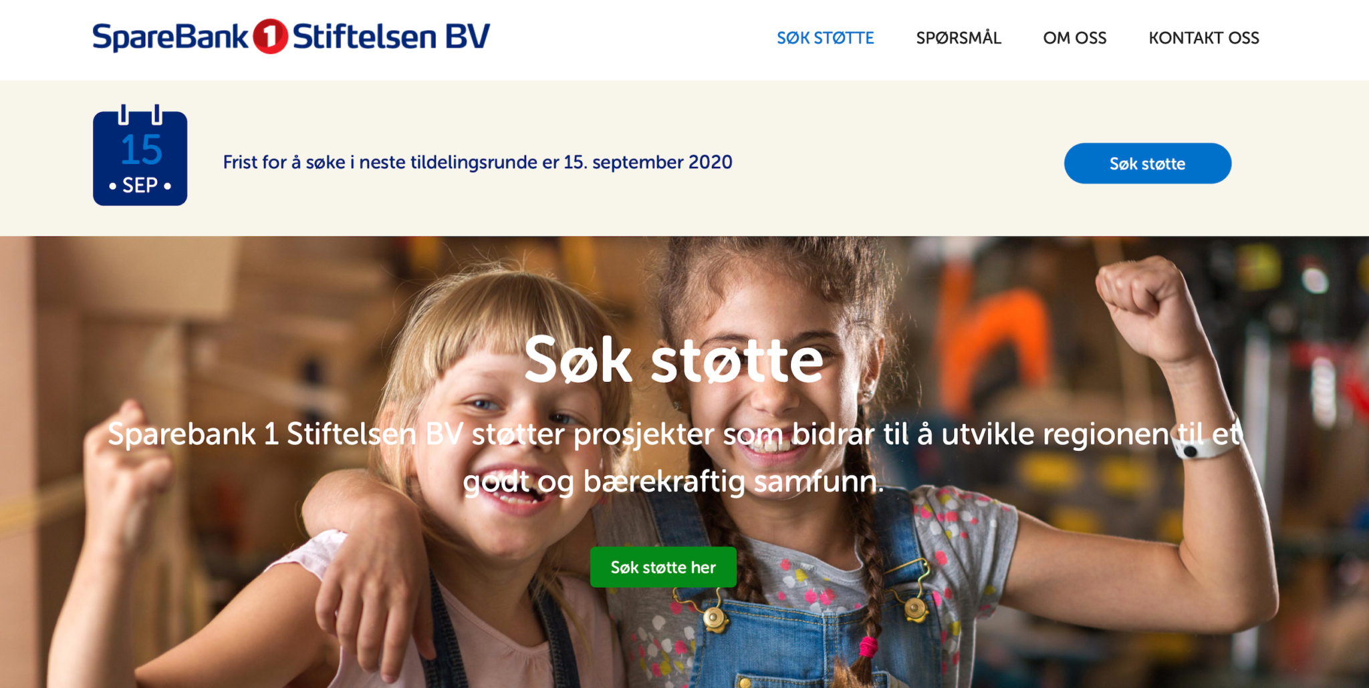Click the Stiftelsen BV text in the logo
Viewport: 1369px width, 688px height.
(391, 36)
